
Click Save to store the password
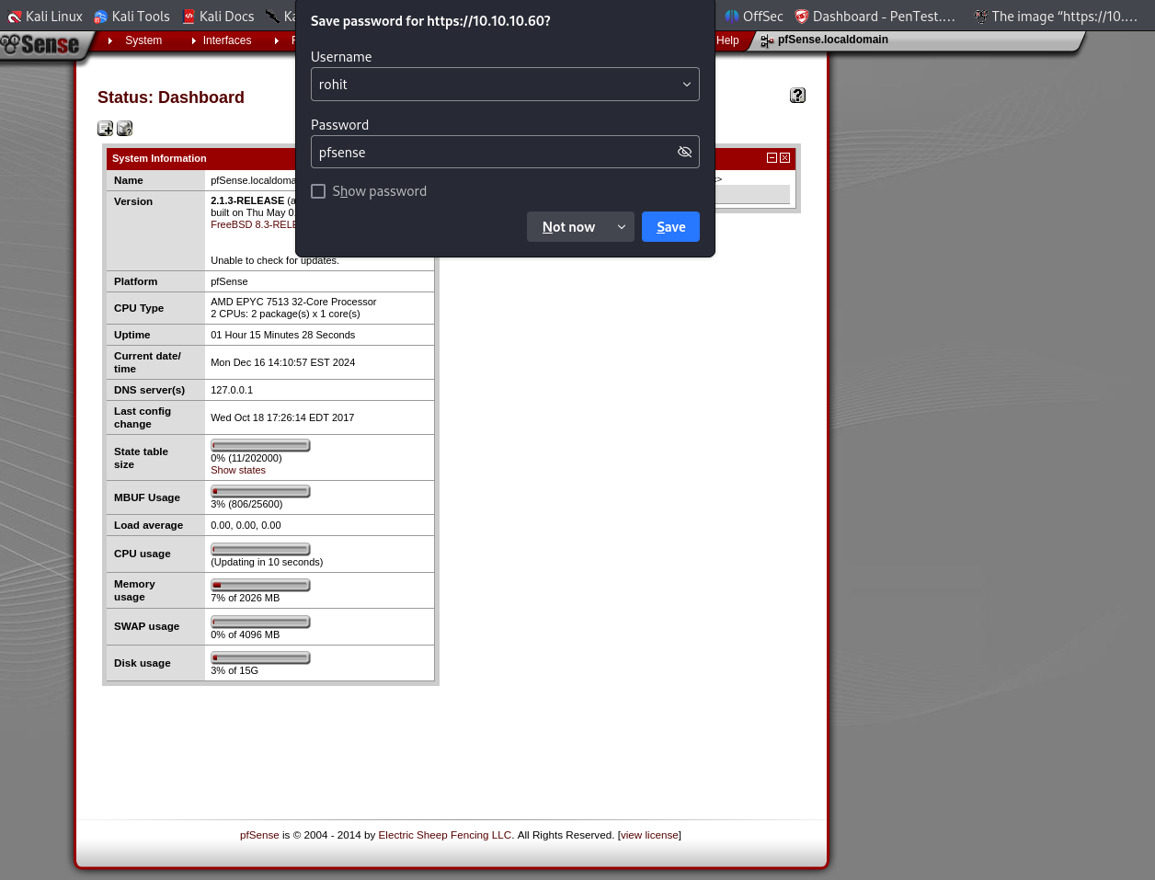coord(670,227)
